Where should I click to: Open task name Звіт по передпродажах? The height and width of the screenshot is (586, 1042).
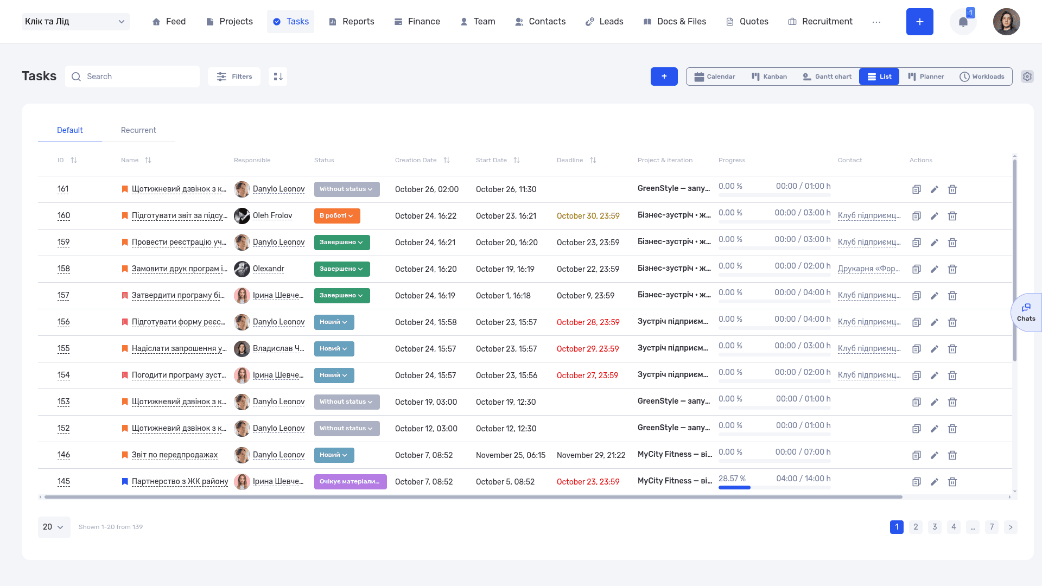(175, 455)
